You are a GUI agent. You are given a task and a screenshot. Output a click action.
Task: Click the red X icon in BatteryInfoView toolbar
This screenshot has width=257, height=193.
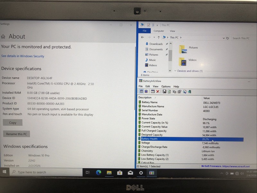[x=158, y=91]
